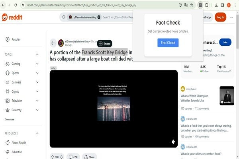This screenshot has width=239, height=159.
Task: Expand the Crypto topic
Action: 37,91
